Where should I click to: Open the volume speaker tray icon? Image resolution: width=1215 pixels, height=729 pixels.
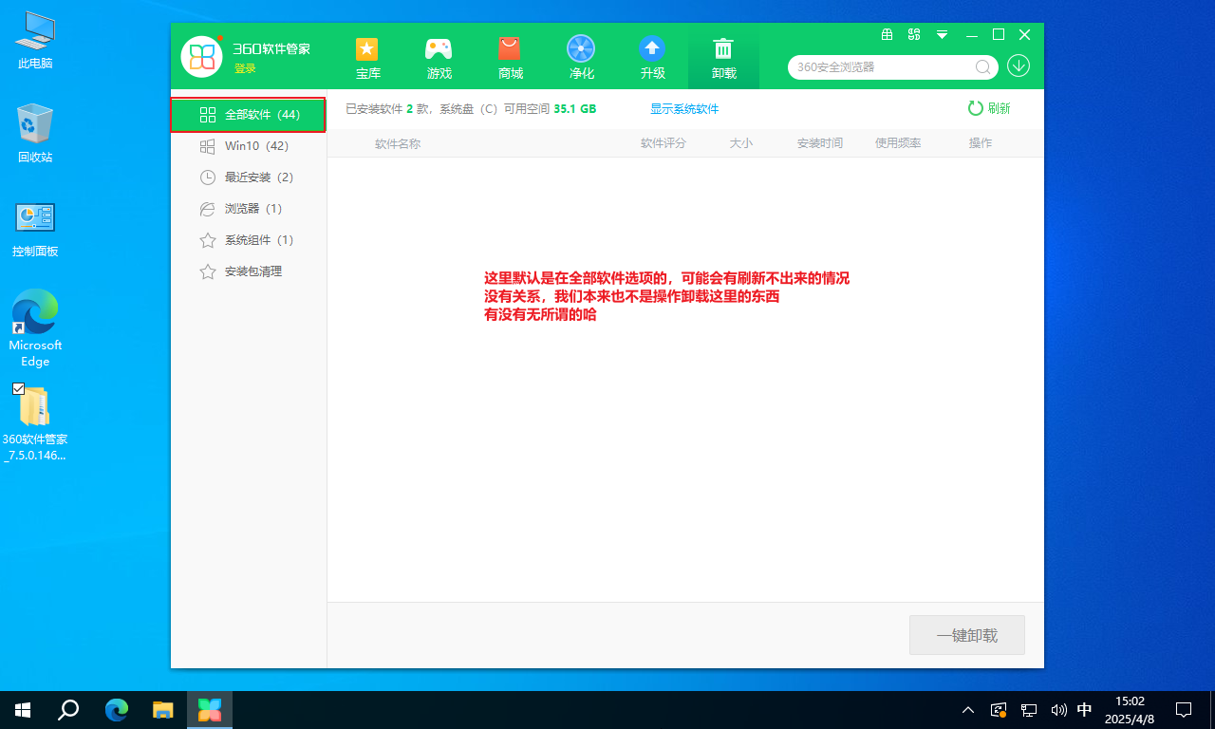click(1058, 709)
